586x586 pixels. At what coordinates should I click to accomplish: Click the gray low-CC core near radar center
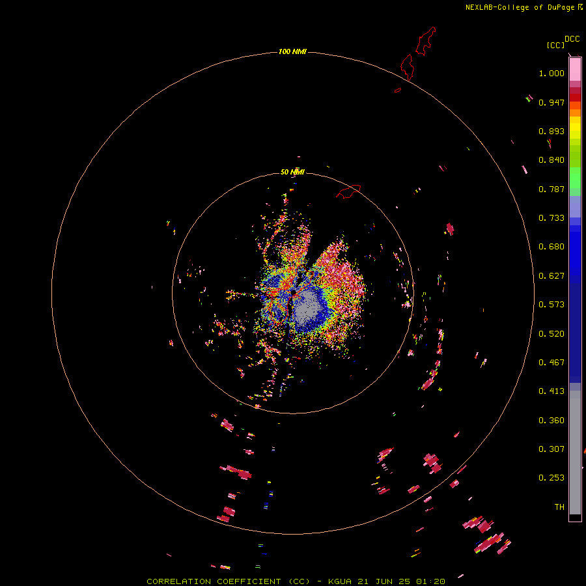pos(307,307)
